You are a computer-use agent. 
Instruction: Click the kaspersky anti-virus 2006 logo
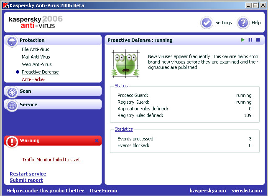coord(36,22)
